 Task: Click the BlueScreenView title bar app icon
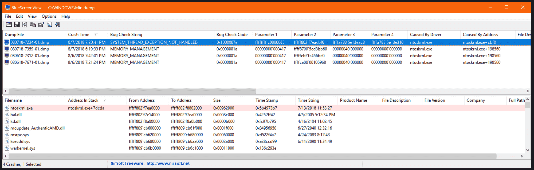[x=7, y=7]
